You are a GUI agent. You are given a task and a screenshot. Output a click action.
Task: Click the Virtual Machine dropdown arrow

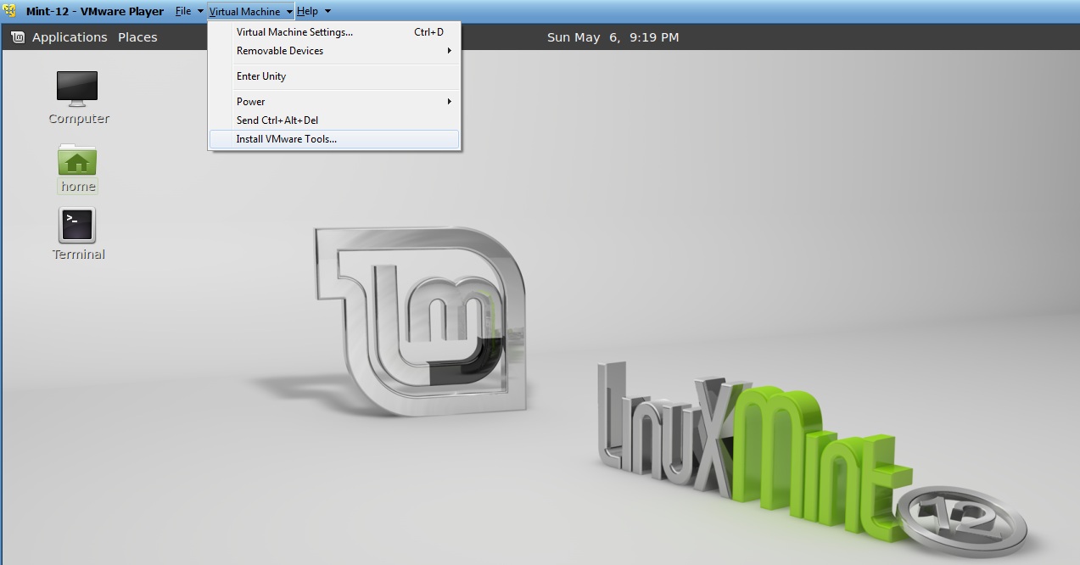pyautogui.click(x=288, y=11)
